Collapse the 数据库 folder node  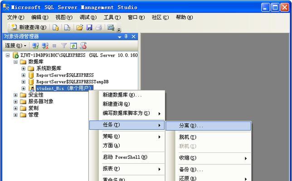[x=15, y=62]
